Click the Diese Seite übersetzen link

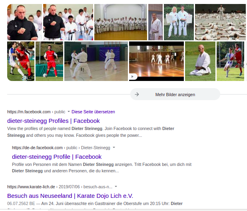pos(93,112)
